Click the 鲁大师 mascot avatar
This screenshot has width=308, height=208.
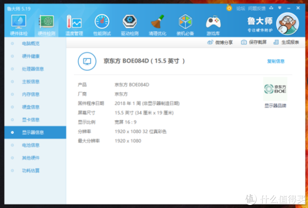287,24
